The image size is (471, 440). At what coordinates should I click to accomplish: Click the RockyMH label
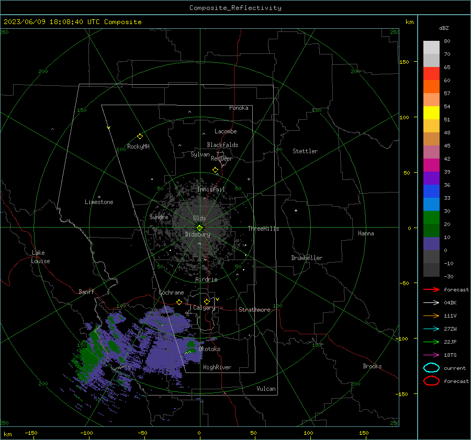pyautogui.click(x=138, y=146)
